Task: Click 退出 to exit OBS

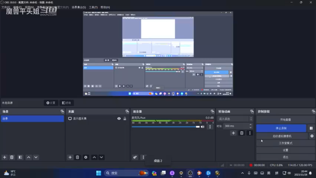Action: 285,157
